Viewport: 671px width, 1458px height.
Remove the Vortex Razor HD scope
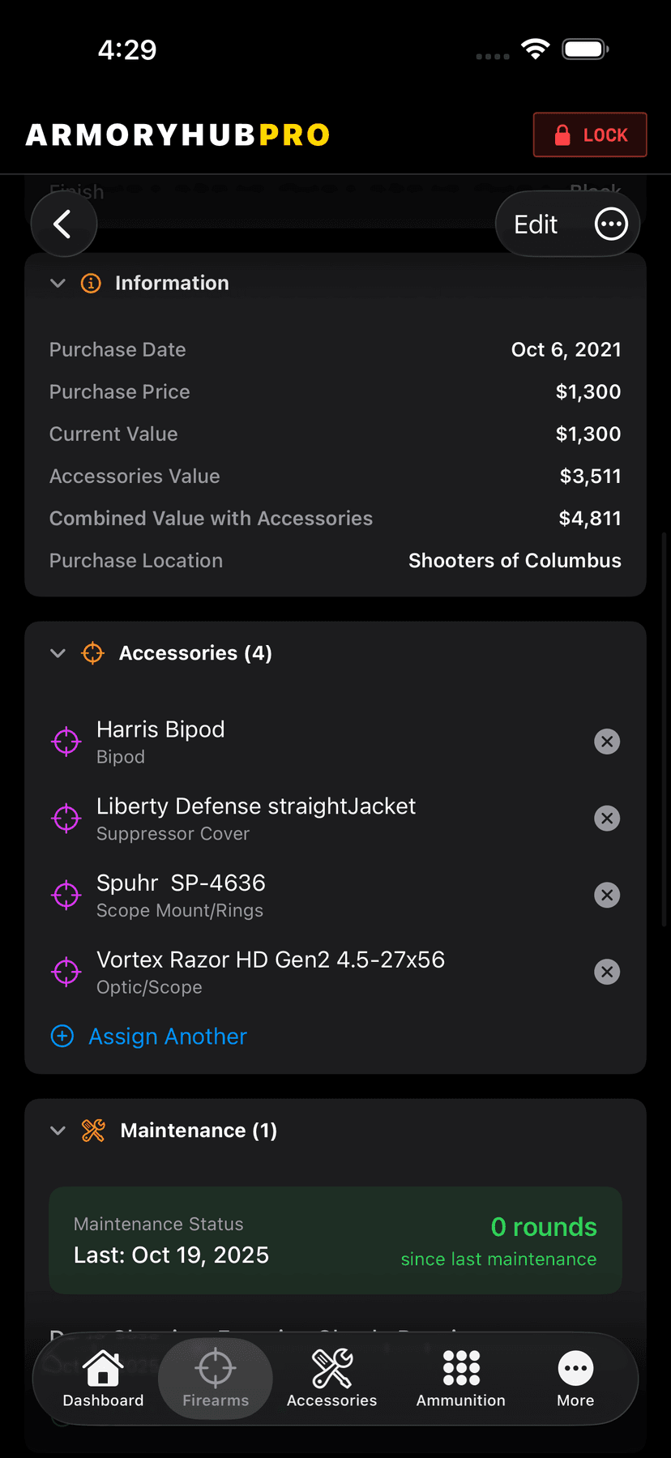607,972
